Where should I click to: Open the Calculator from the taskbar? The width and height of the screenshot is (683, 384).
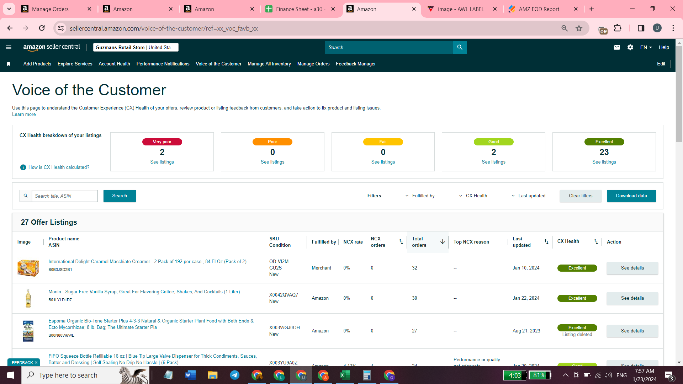pos(367,375)
